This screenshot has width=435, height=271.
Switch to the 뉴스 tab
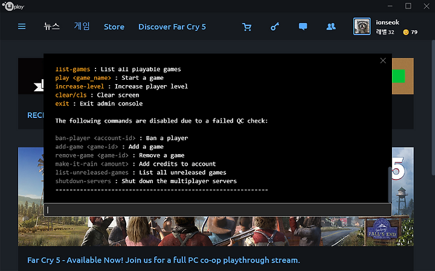pos(51,27)
